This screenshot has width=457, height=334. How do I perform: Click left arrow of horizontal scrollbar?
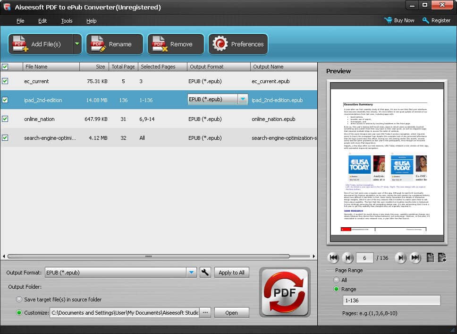pos(4,256)
